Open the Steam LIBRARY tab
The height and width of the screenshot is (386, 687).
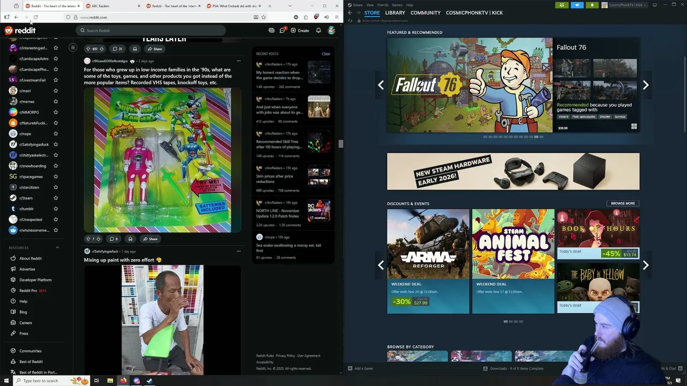395,13
